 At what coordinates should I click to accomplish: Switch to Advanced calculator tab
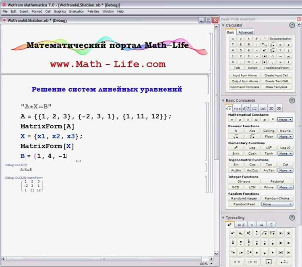click(246, 32)
